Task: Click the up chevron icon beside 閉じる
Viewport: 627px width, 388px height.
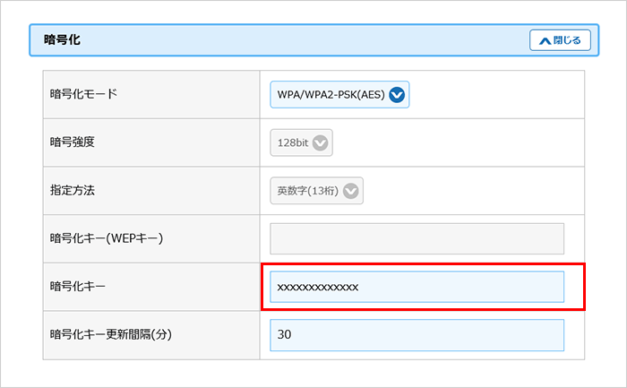Action: click(x=544, y=40)
